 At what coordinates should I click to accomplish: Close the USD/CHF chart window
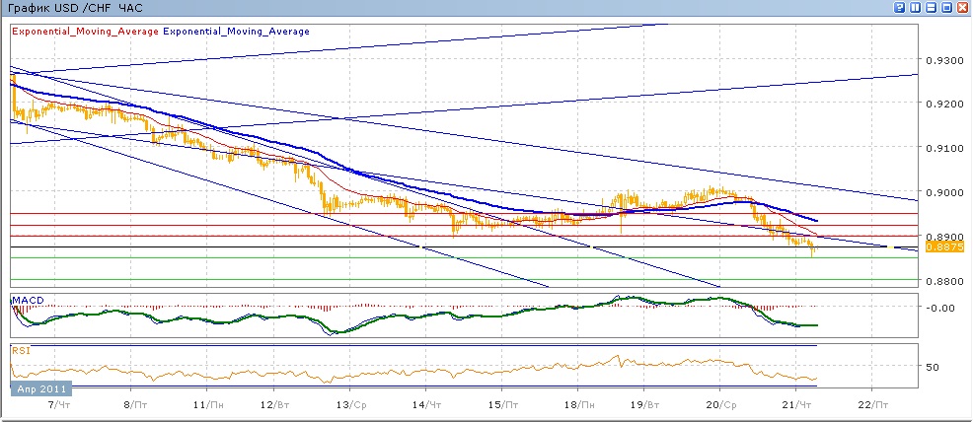(962, 8)
